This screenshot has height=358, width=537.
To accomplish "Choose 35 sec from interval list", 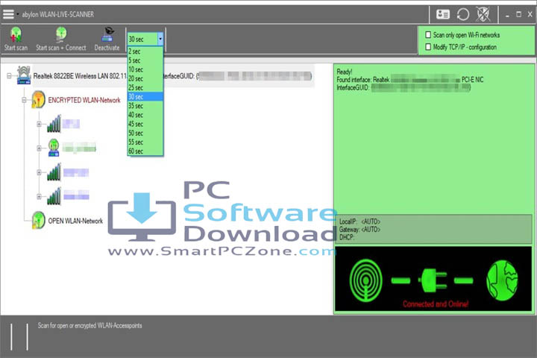I will (x=145, y=106).
